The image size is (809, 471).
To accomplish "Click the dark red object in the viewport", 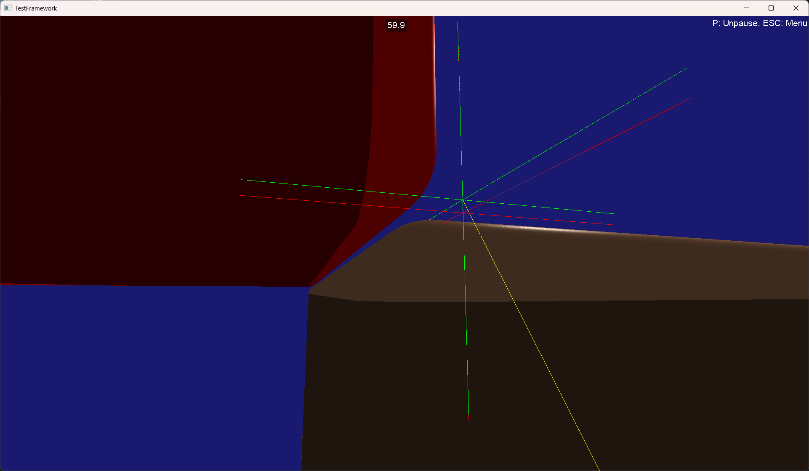I will [x=168, y=126].
